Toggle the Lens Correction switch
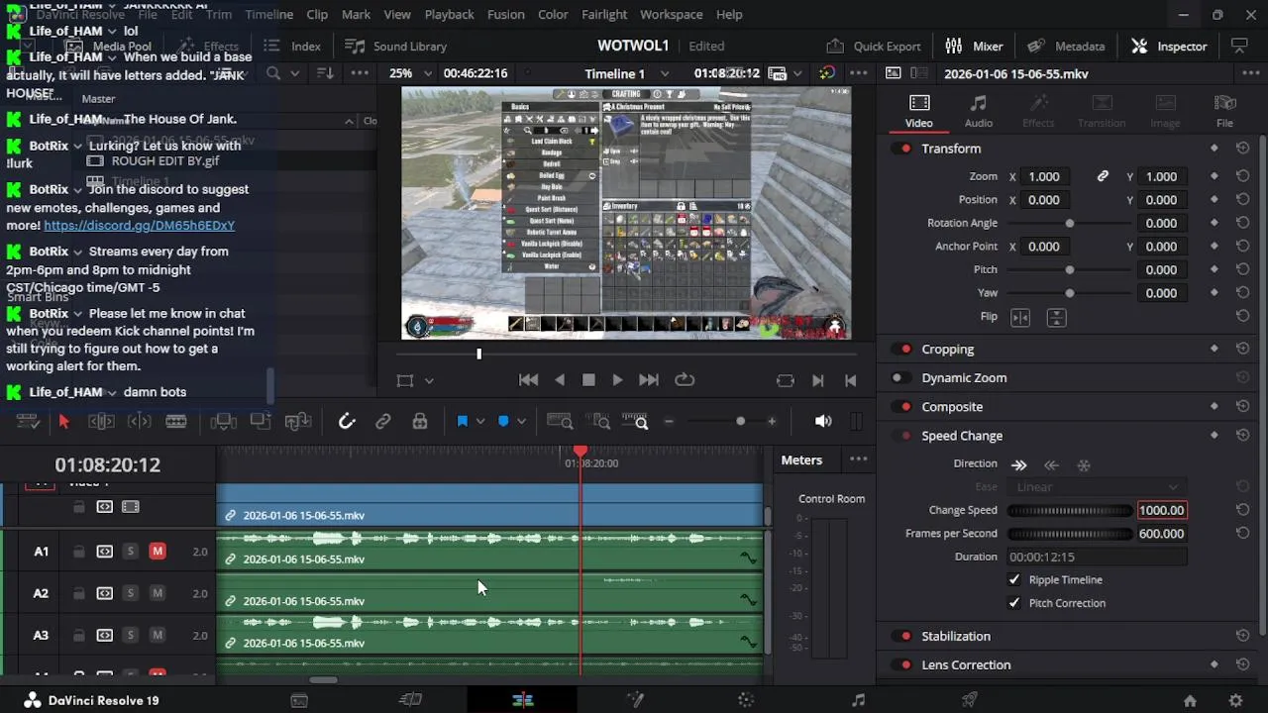This screenshot has width=1268, height=713. [x=903, y=665]
